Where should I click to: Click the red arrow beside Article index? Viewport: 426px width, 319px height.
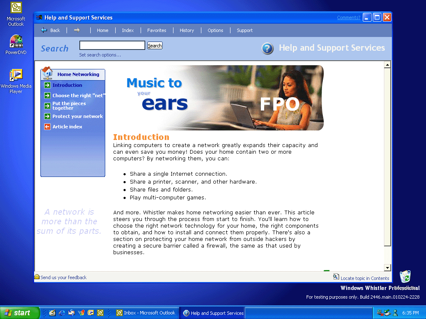point(47,127)
